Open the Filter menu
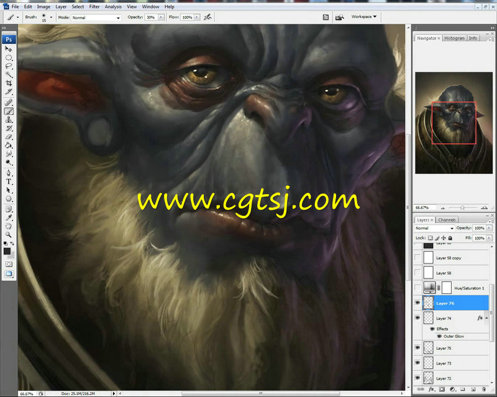Image resolution: width=497 pixels, height=397 pixels. (x=94, y=7)
